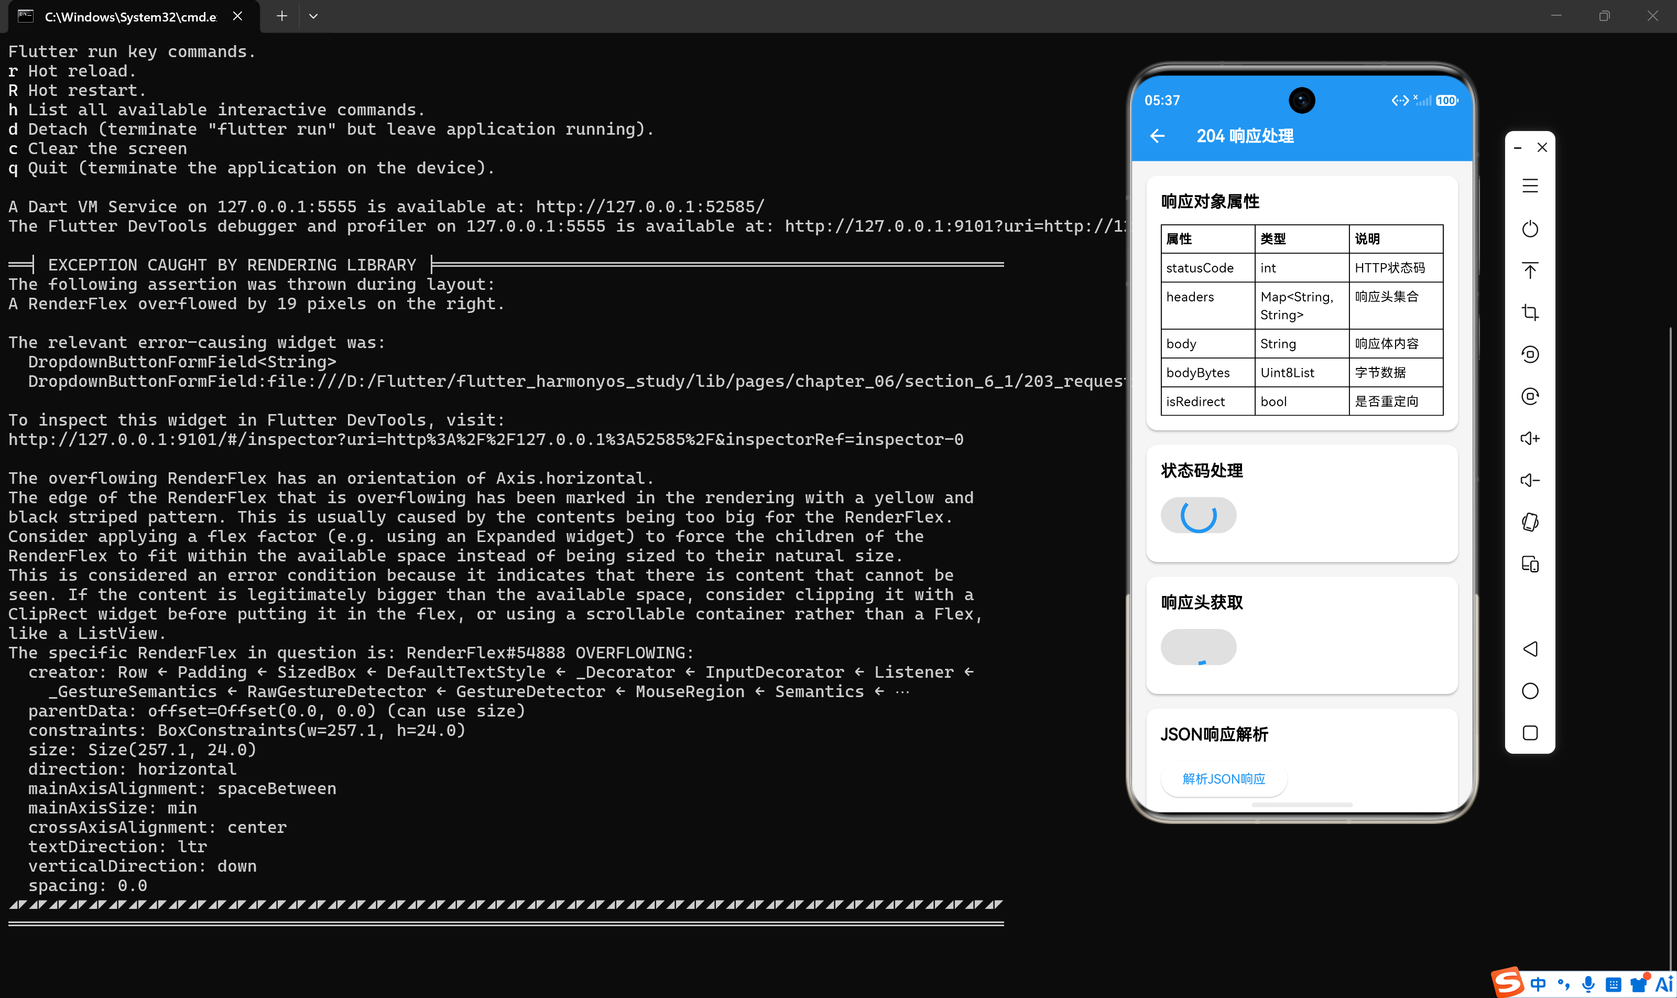This screenshot has height=998, width=1677.
Task: Close the emulator side toolbar
Action: 1542,147
